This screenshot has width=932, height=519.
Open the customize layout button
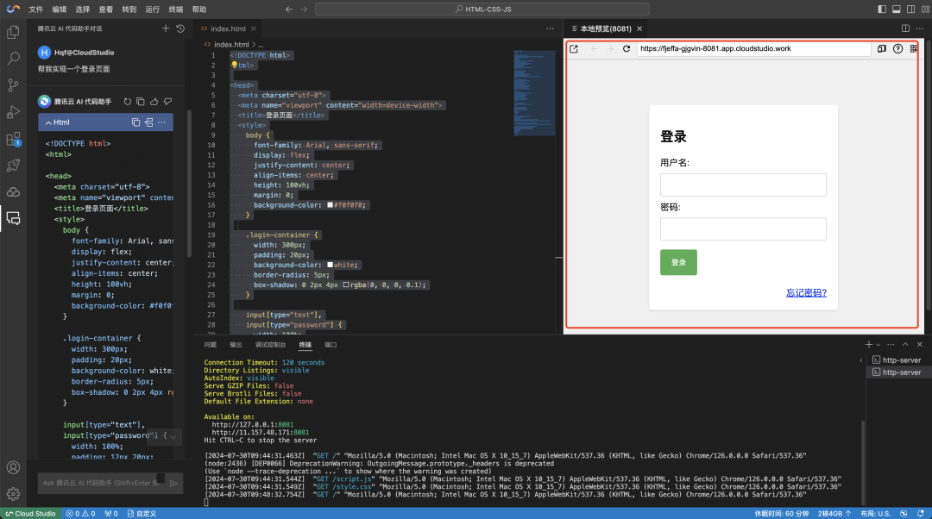925,9
